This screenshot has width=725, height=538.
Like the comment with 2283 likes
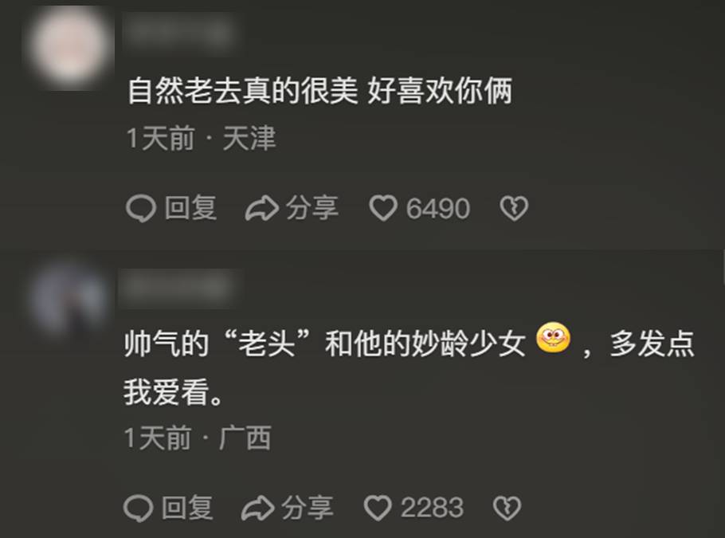(x=378, y=508)
